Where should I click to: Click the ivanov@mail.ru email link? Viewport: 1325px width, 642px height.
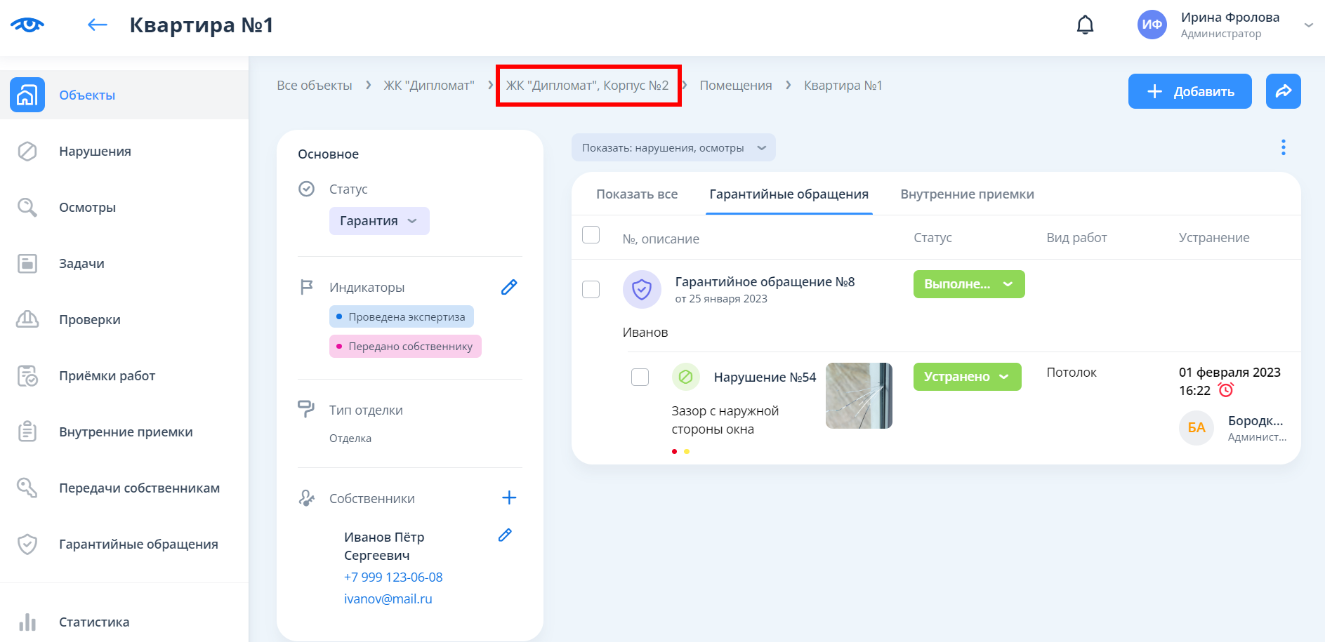(388, 599)
